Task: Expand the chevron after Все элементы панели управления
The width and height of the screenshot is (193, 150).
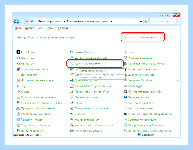Action: pyautogui.click(x=111, y=22)
